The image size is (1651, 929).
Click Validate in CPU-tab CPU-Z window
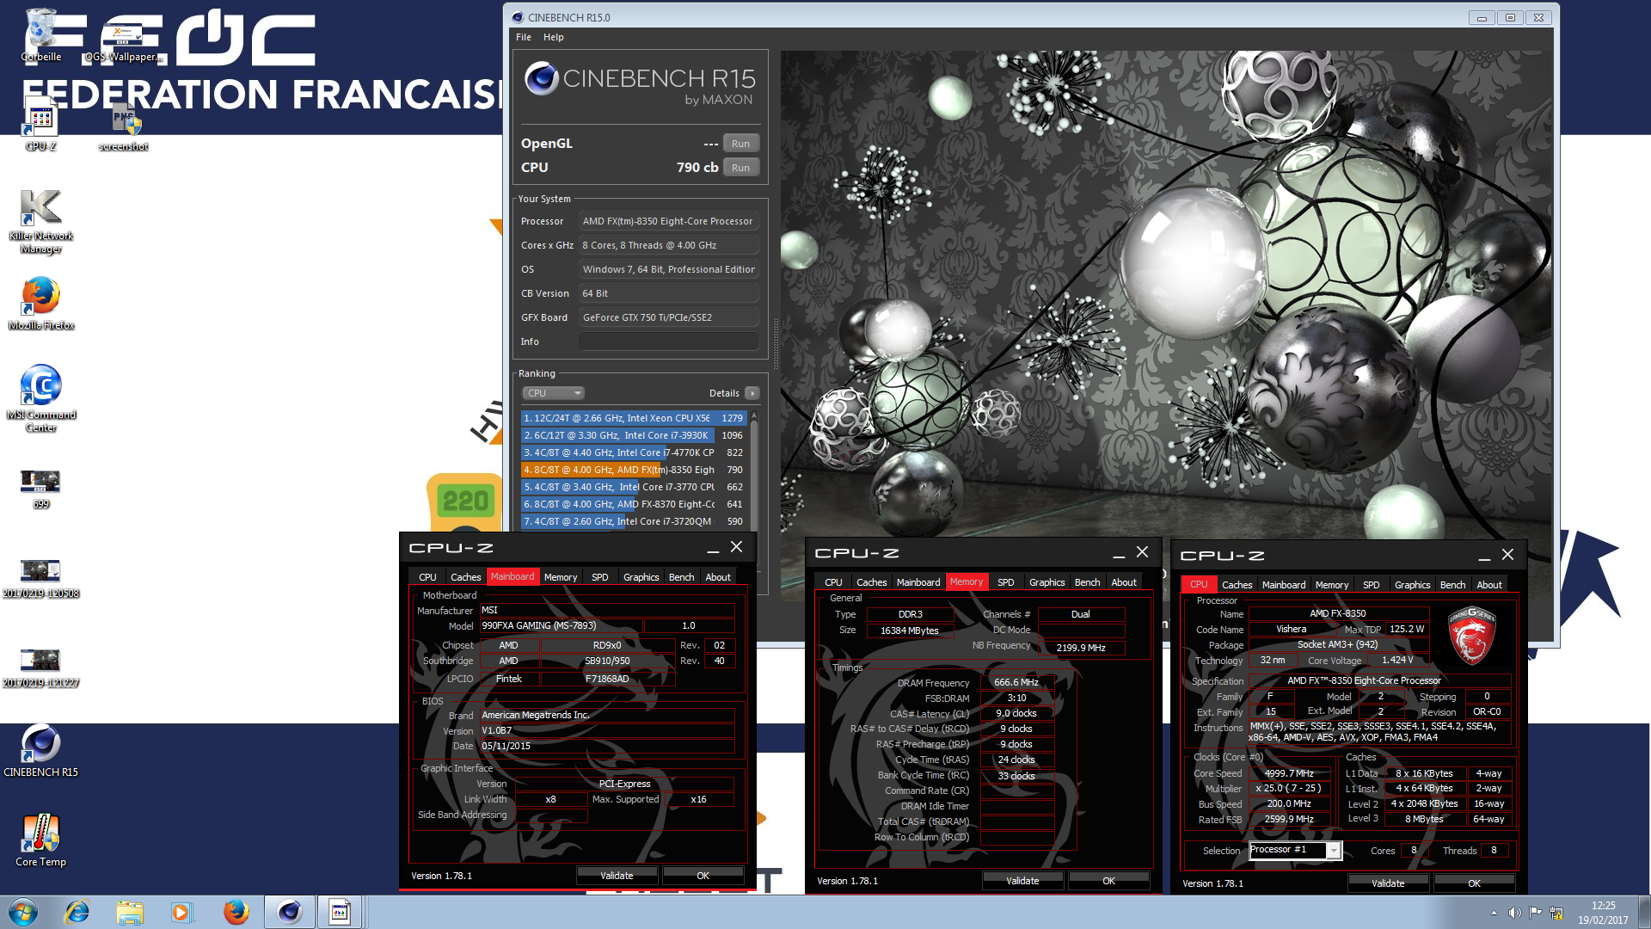coord(1388,883)
